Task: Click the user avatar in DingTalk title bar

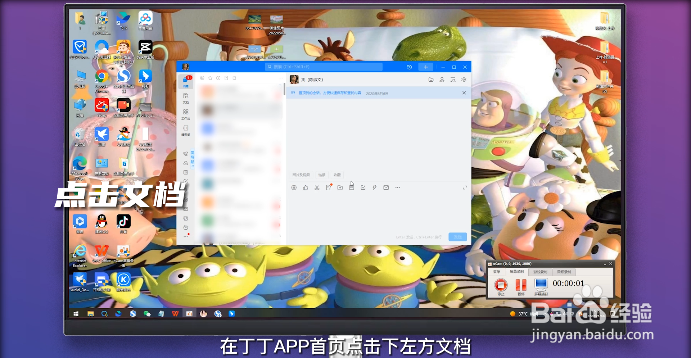Action: [186, 67]
